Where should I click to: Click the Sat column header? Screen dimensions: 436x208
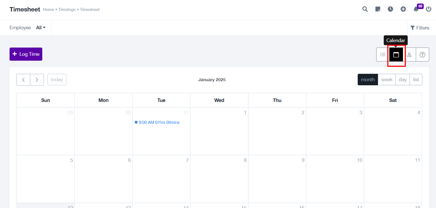(x=393, y=100)
